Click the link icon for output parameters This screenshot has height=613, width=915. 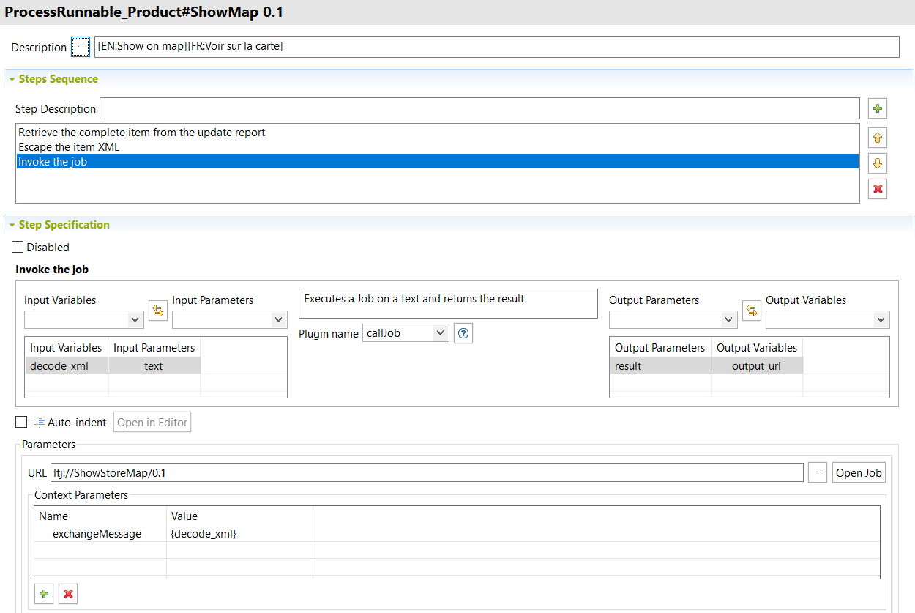click(751, 311)
